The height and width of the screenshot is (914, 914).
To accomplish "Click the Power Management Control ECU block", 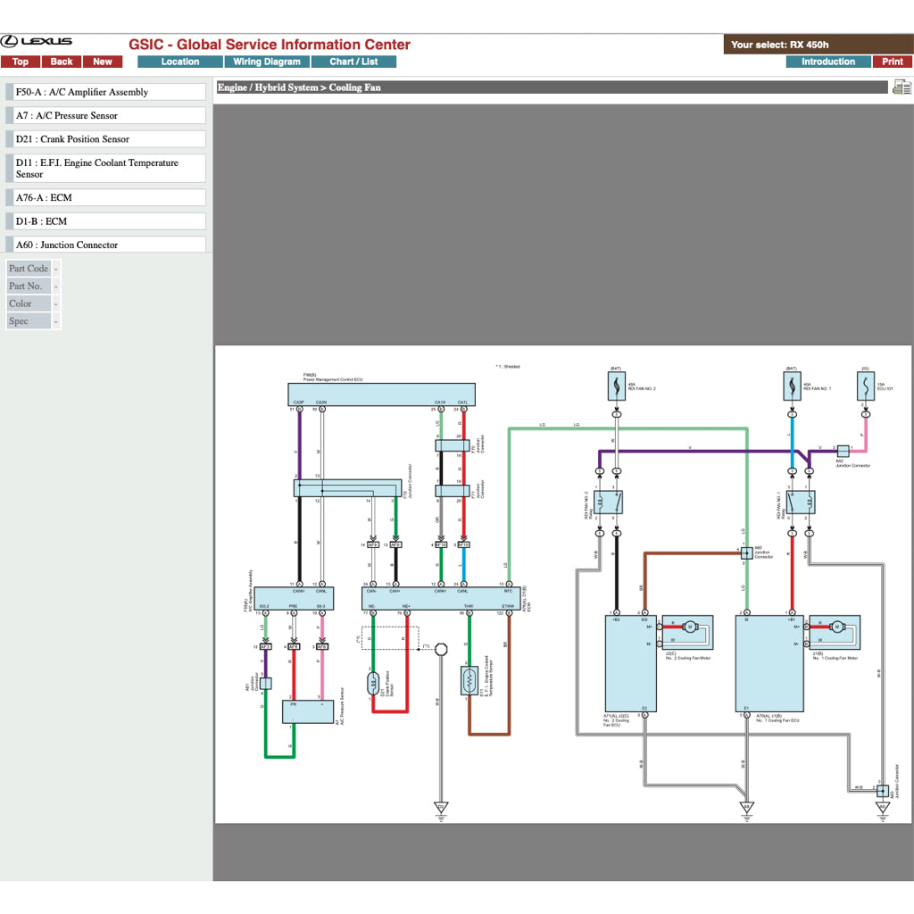I will 381,394.
